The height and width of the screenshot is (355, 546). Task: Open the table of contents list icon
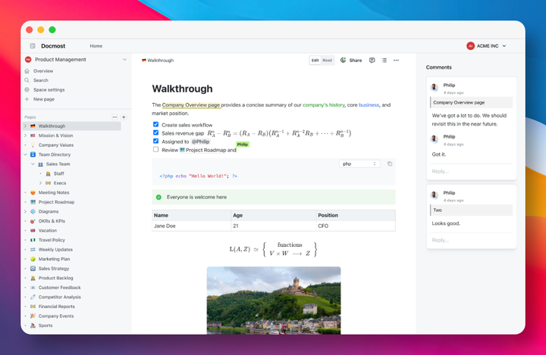point(384,60)
